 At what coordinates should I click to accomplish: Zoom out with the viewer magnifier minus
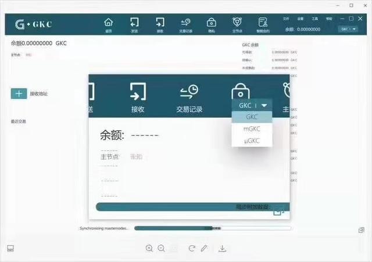pos(162,248)
